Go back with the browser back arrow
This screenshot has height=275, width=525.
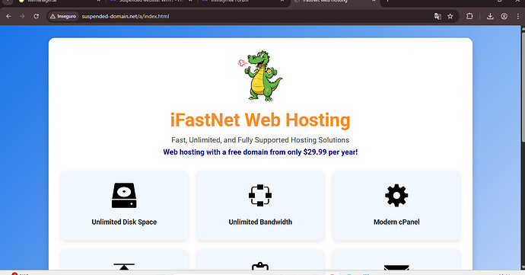8,16
